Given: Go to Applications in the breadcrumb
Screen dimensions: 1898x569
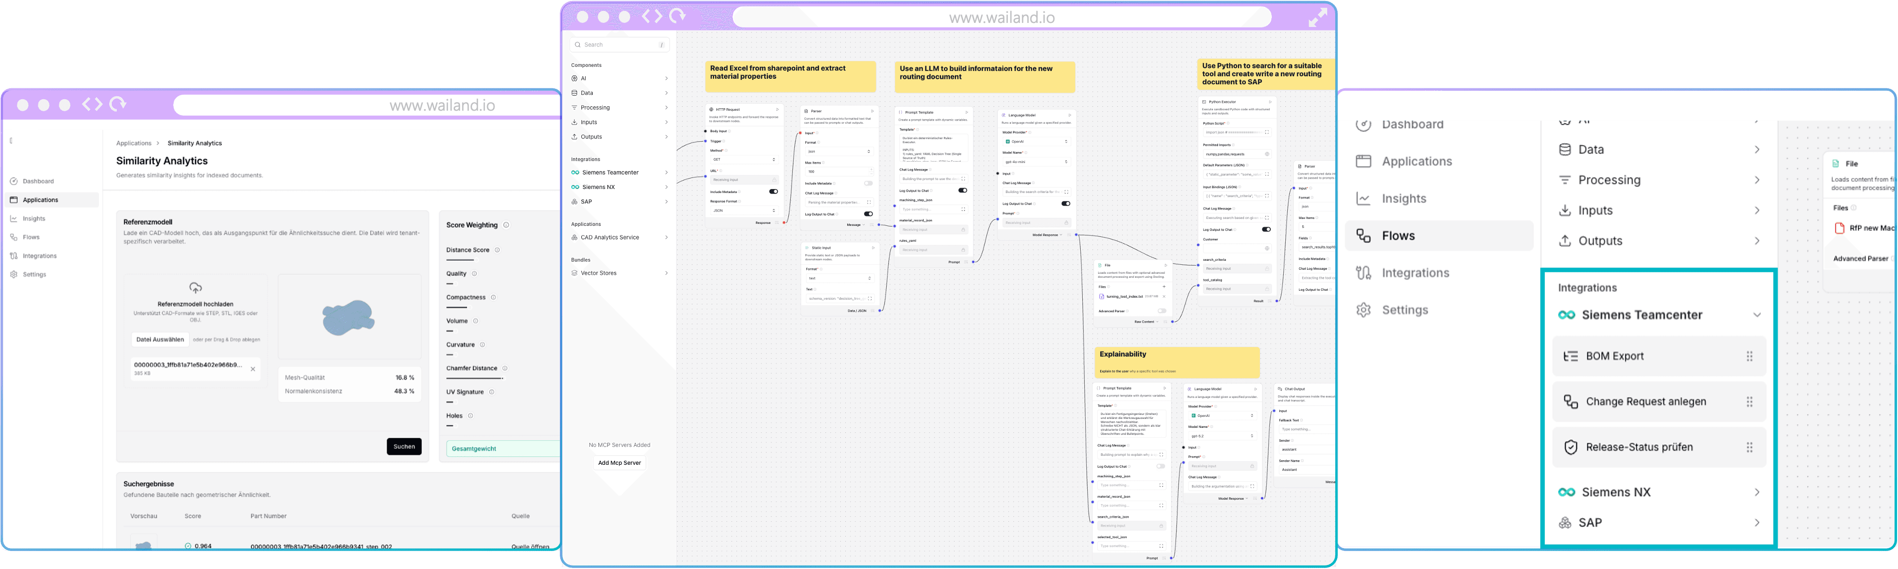Looking at the screenshot, I should point(133,144).
